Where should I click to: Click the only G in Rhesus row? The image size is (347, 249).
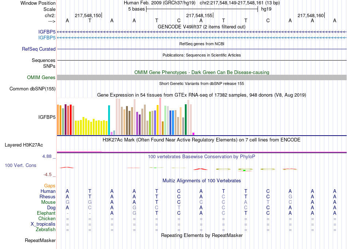pyautogui.click(x=290, y=197)
